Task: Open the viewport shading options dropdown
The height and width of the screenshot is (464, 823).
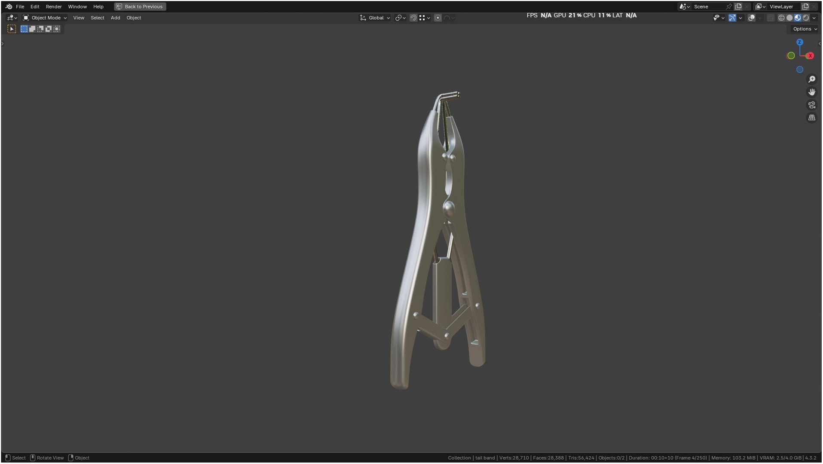Action: point(814,18)
